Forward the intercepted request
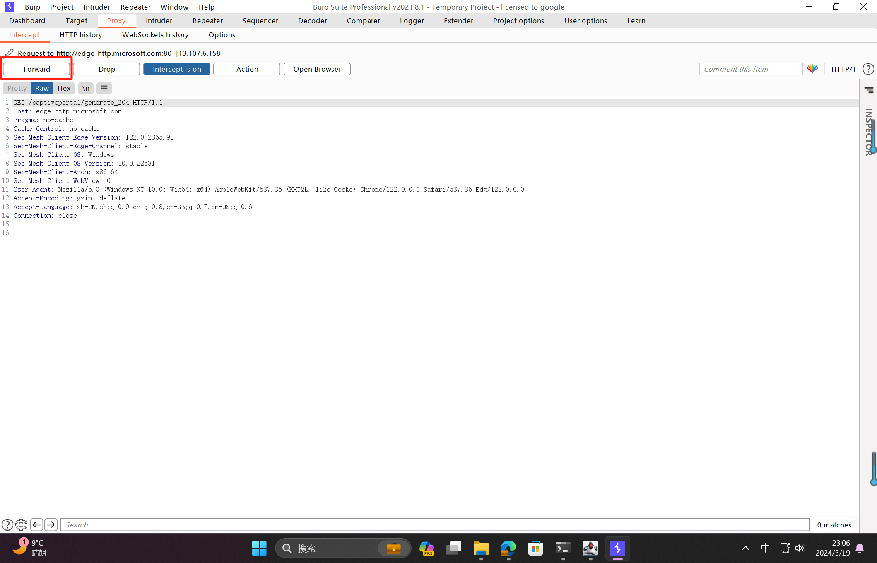This screenshot has height=563, width=877. [x=37, y=69]
